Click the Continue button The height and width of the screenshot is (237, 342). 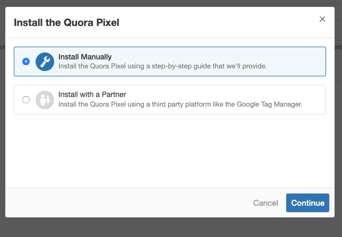coord(307,203)
